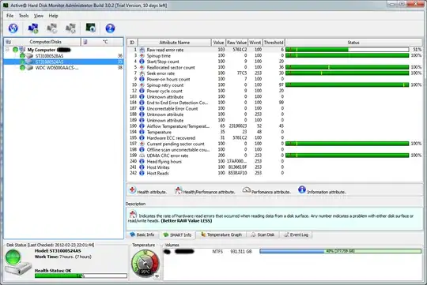Click the Hardware ECC recovered icon
This screenshot has height=285, width=427.
point(142,138)
